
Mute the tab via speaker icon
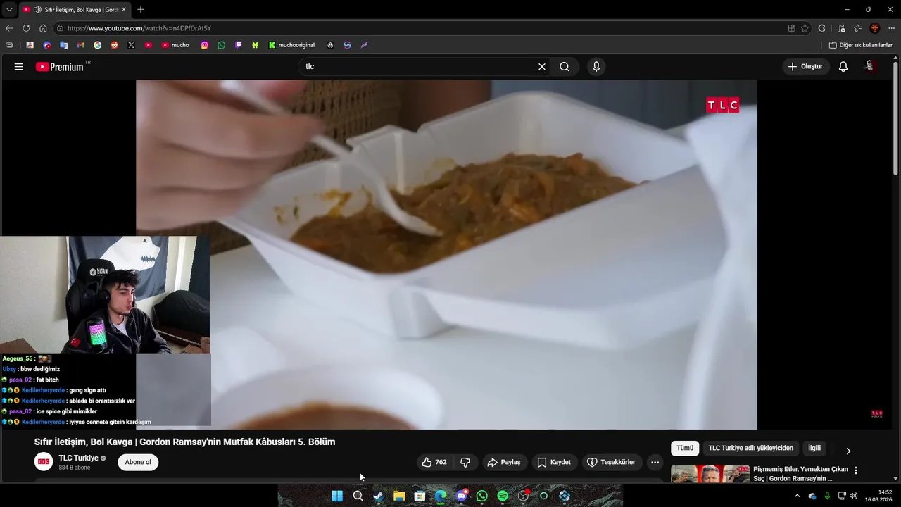[x=37, y=10]
